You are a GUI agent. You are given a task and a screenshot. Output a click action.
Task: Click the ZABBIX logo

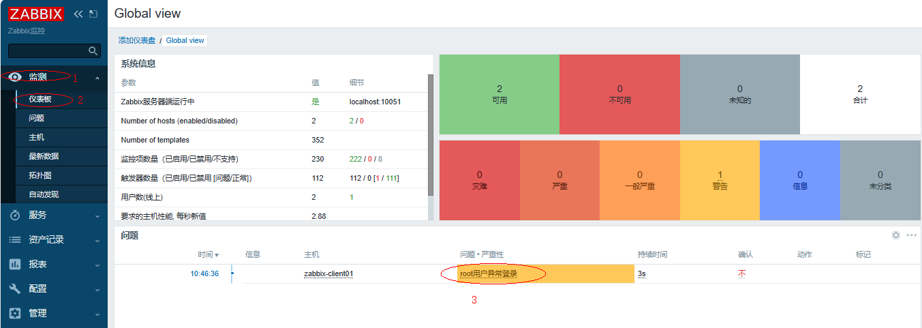[36, 14]
